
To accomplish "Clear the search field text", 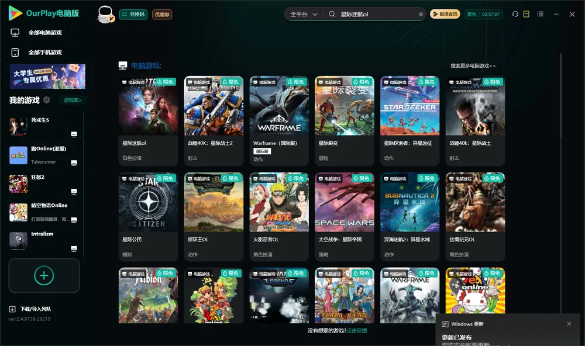I will tap(421, 14).
